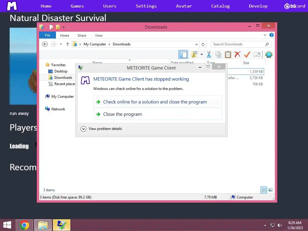
Task: Click the Copy icon in the toolbar
Action: [218, 54]
